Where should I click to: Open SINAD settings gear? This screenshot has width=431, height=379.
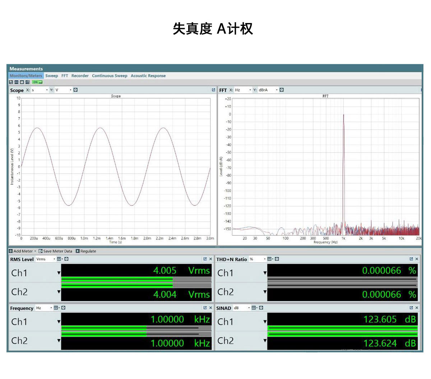point(261,308)
